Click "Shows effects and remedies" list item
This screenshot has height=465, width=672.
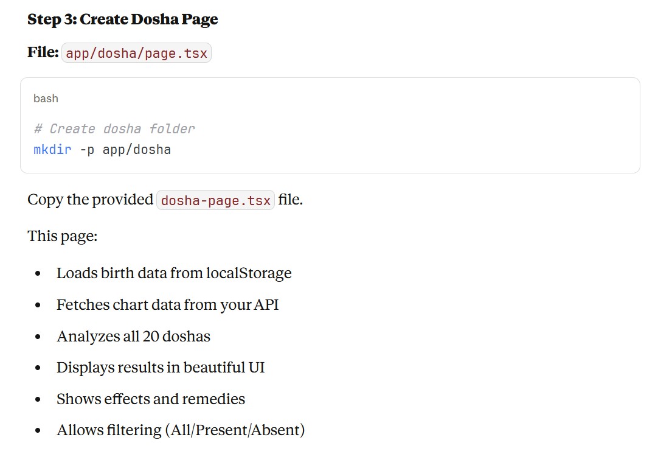coord(151,399)
